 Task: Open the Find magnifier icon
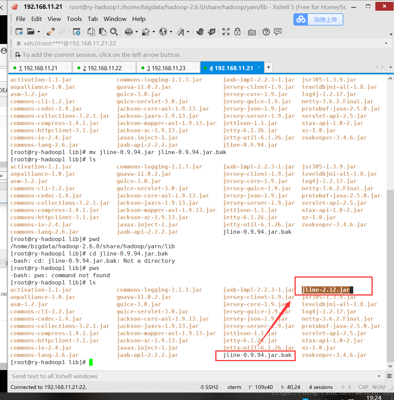(114, 32)
